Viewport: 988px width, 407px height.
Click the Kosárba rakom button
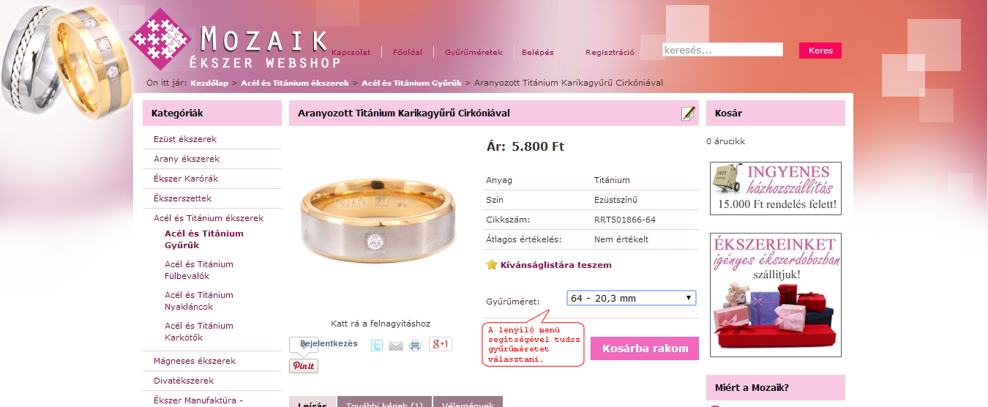tap(645, 348)
